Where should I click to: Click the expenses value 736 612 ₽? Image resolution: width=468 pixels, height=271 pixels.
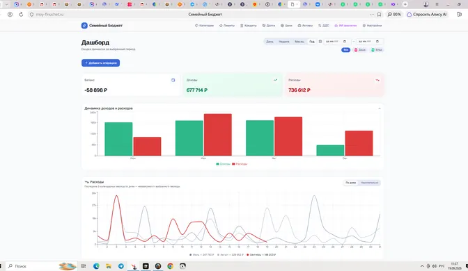(x=299, y=90)
